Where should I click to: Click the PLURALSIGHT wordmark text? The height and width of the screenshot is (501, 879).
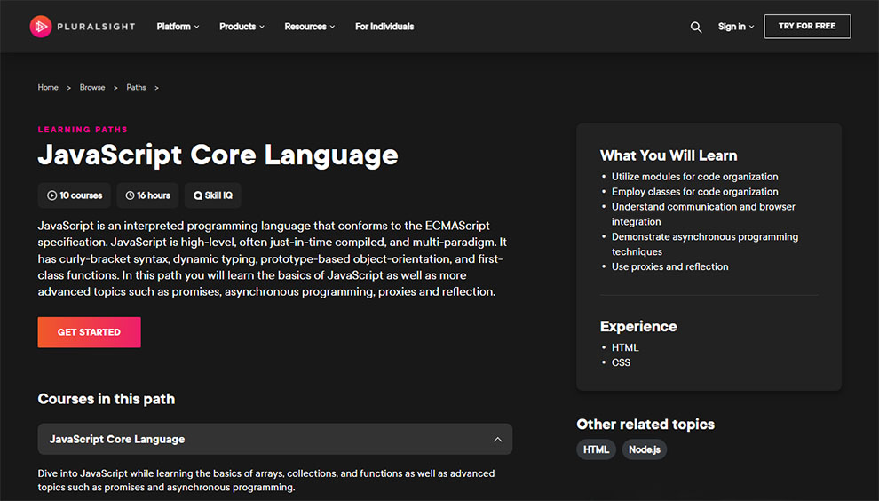(96, 27)
